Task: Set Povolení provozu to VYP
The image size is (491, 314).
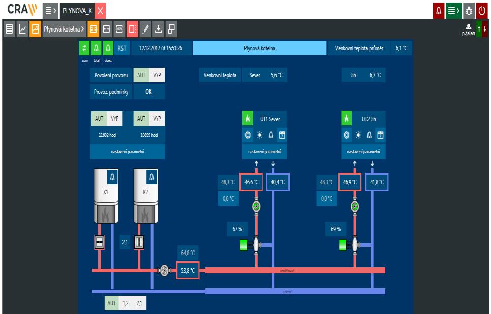Action: 157,75
